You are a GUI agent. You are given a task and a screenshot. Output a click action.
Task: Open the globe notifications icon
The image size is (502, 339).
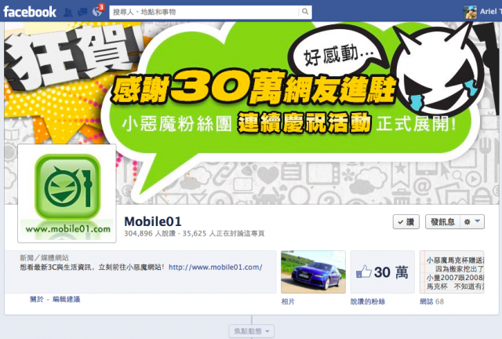pyautogui.click(x=97, y=12)
